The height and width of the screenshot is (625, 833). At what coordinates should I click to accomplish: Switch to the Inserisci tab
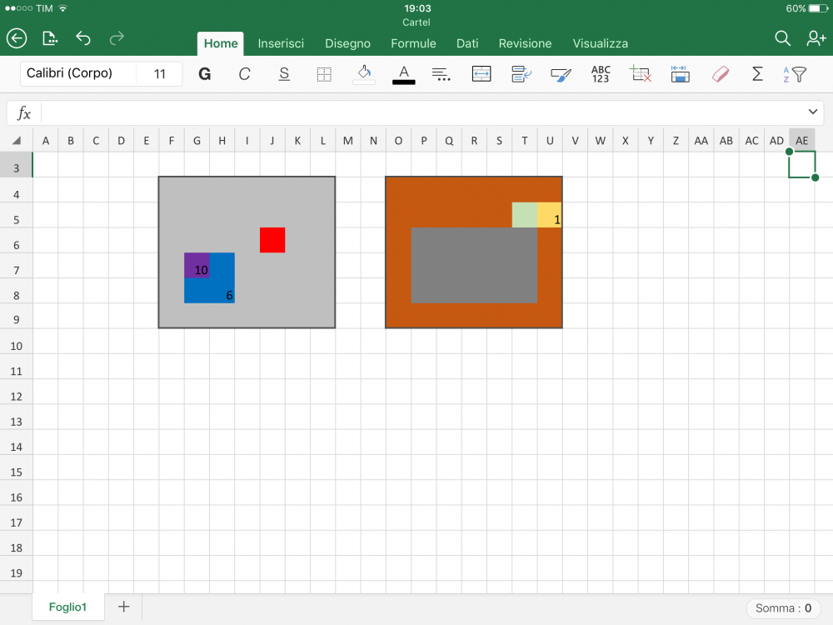point(281,43)
